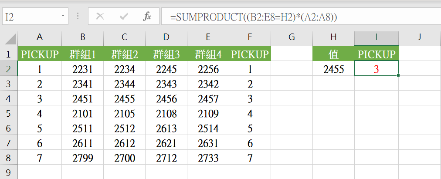Select row 9 header
441x179 pixels.
point(9,172)
